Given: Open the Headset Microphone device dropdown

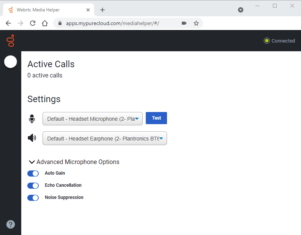Looking at the screenshot, I should 93,119.
